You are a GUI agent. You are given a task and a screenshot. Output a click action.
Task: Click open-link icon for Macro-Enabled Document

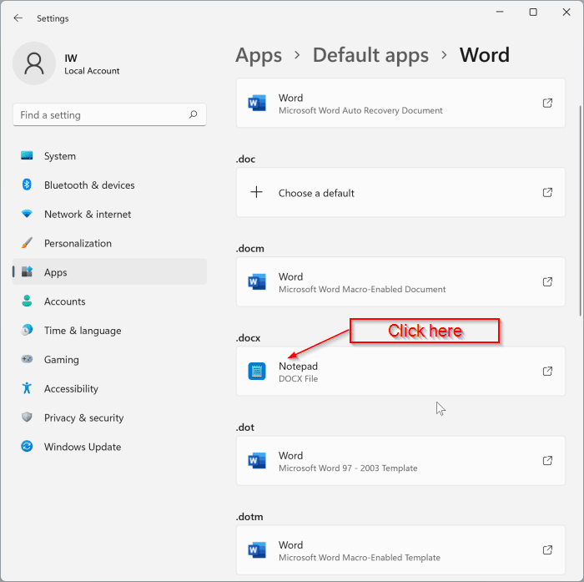[547, 282]
